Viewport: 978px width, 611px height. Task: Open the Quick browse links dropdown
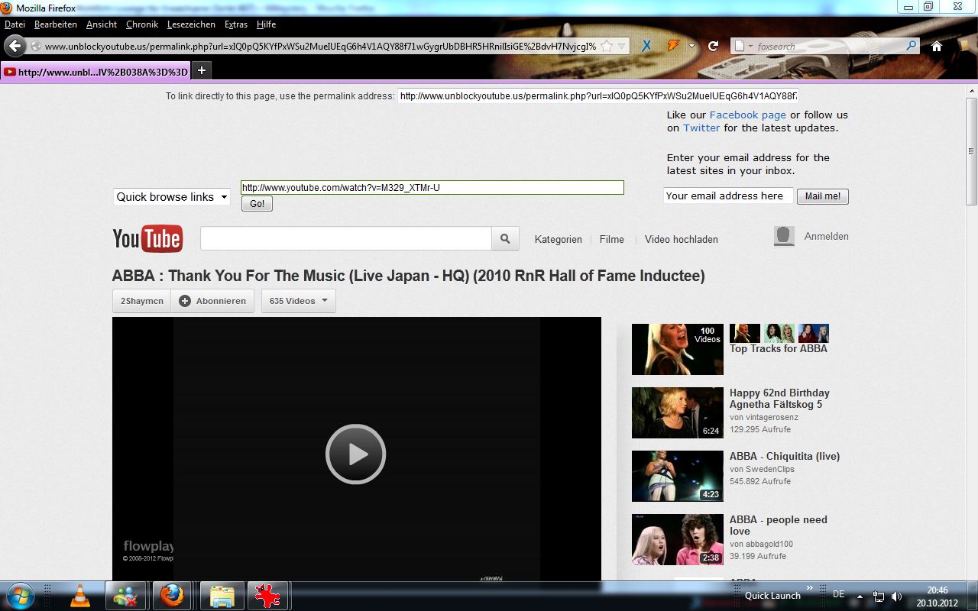[172, 196]
